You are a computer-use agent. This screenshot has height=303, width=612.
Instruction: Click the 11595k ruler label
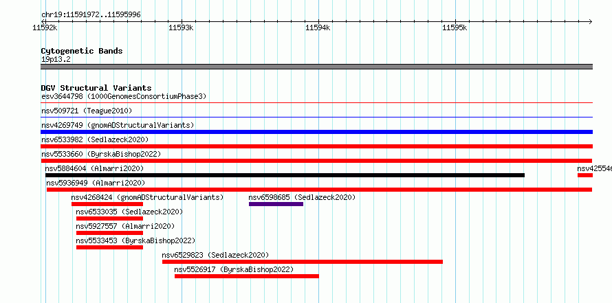[x=455, y=27]
